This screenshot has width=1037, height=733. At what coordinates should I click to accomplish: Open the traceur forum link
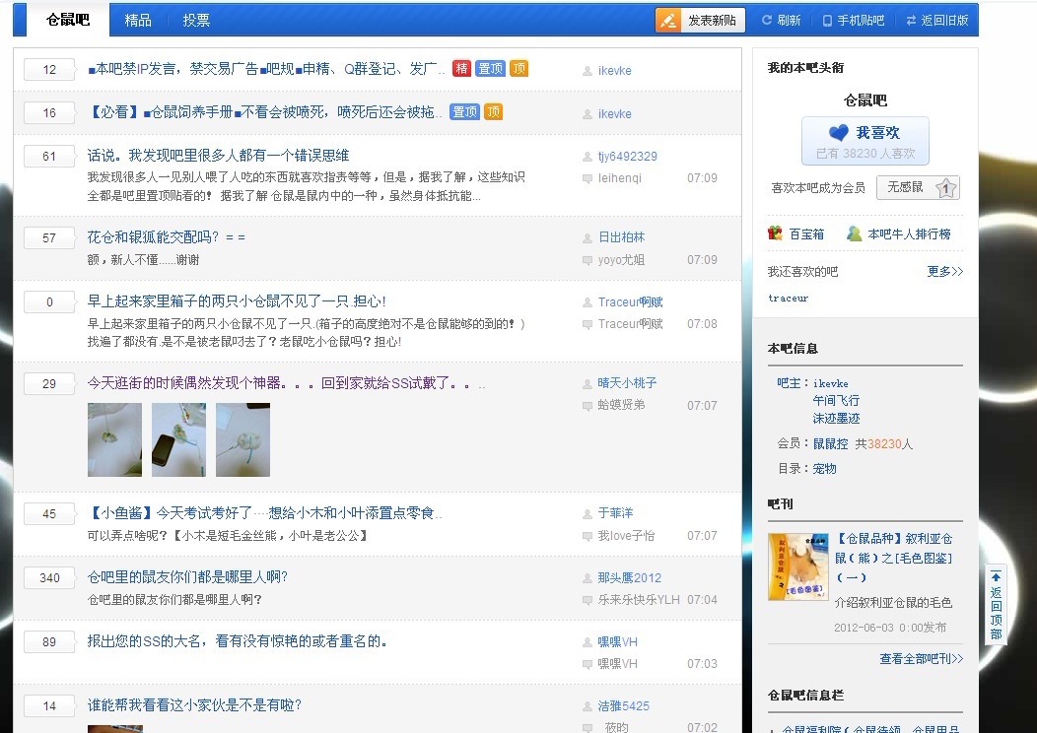click(x=788, y=299)
